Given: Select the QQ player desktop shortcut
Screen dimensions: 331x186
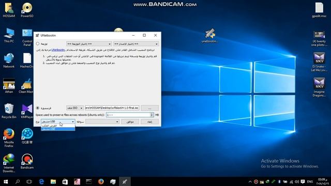Looking at the screenshot, I should 27,136.
